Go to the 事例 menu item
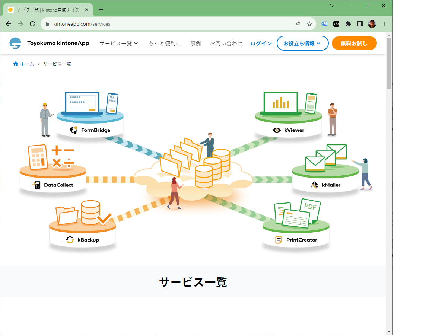This screenshot has height=335, width=429. (x=196, y=43)
